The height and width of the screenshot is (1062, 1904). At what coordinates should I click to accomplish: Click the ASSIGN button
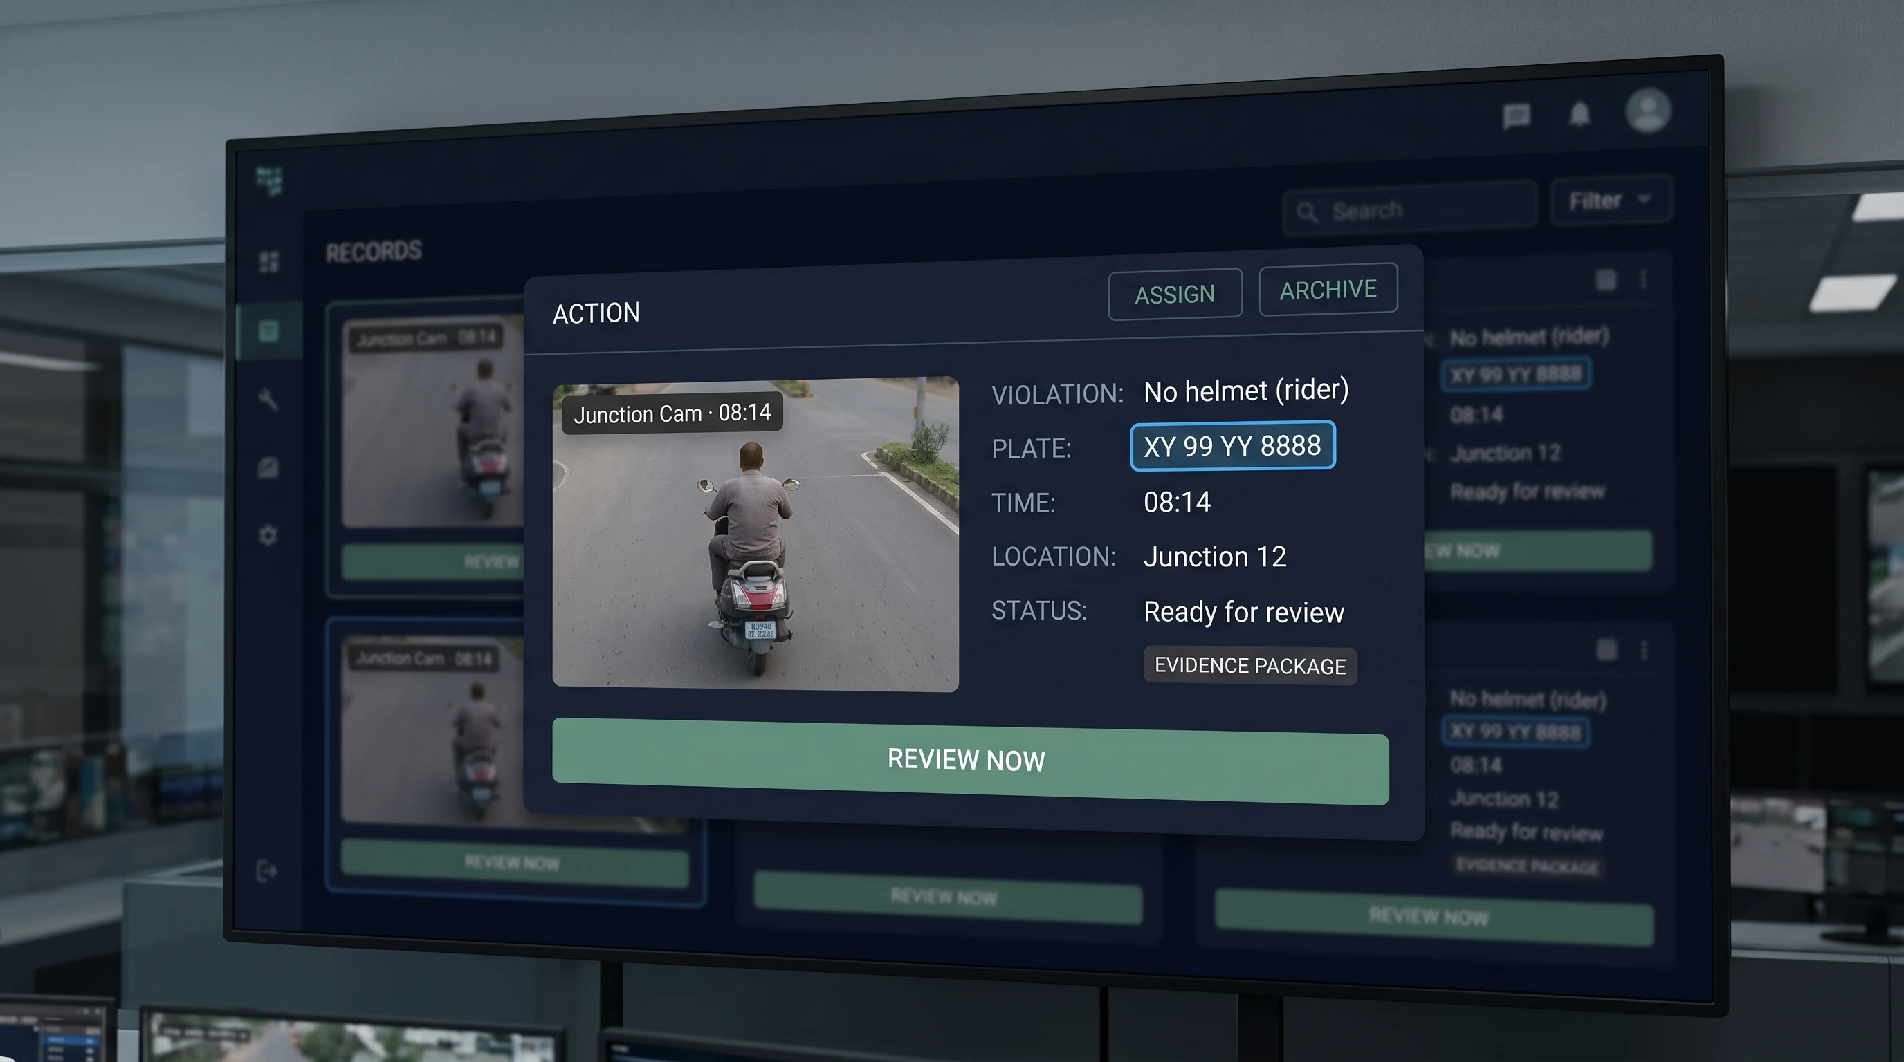[x=1175, y=294]
